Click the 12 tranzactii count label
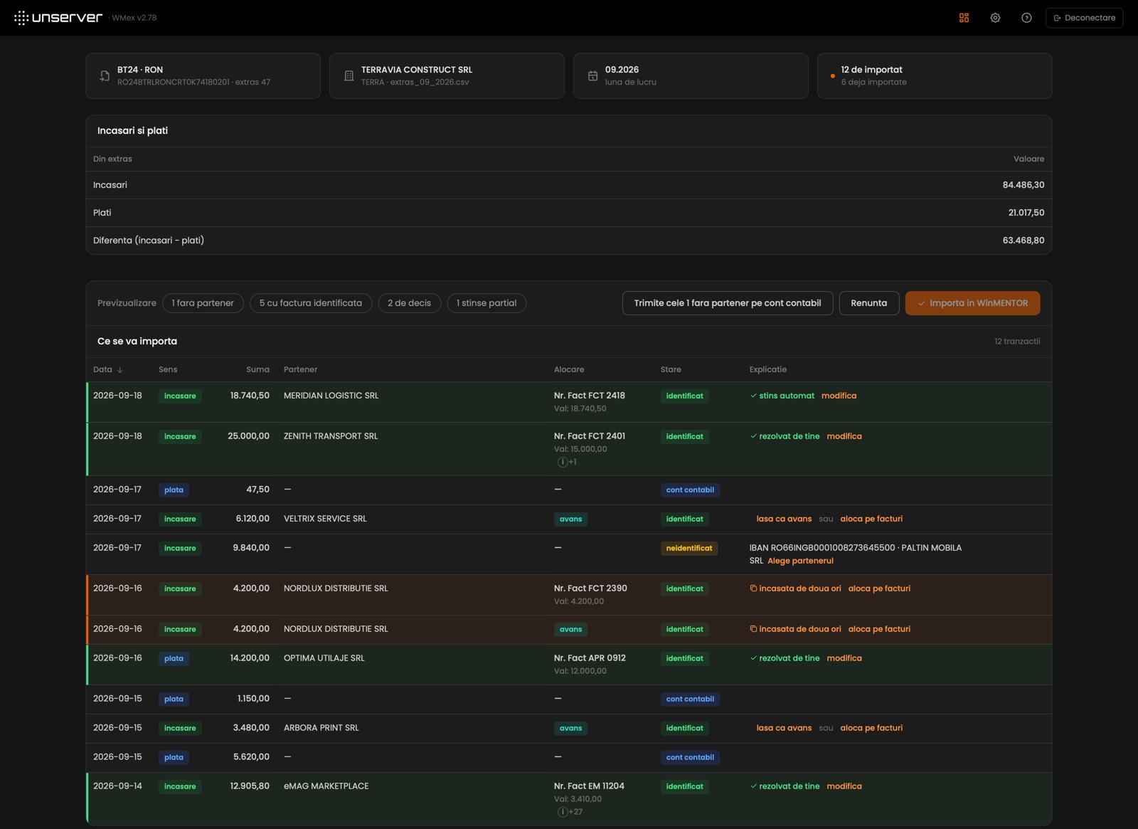Viewport: 1138px width, 829px height. pos(1017,342)
